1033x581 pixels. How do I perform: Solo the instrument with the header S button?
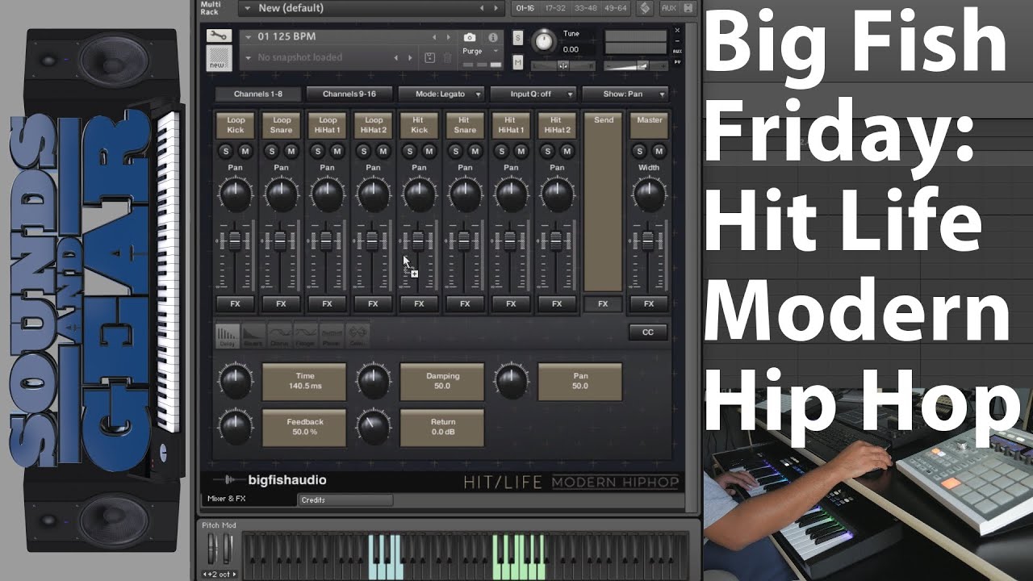517,38
